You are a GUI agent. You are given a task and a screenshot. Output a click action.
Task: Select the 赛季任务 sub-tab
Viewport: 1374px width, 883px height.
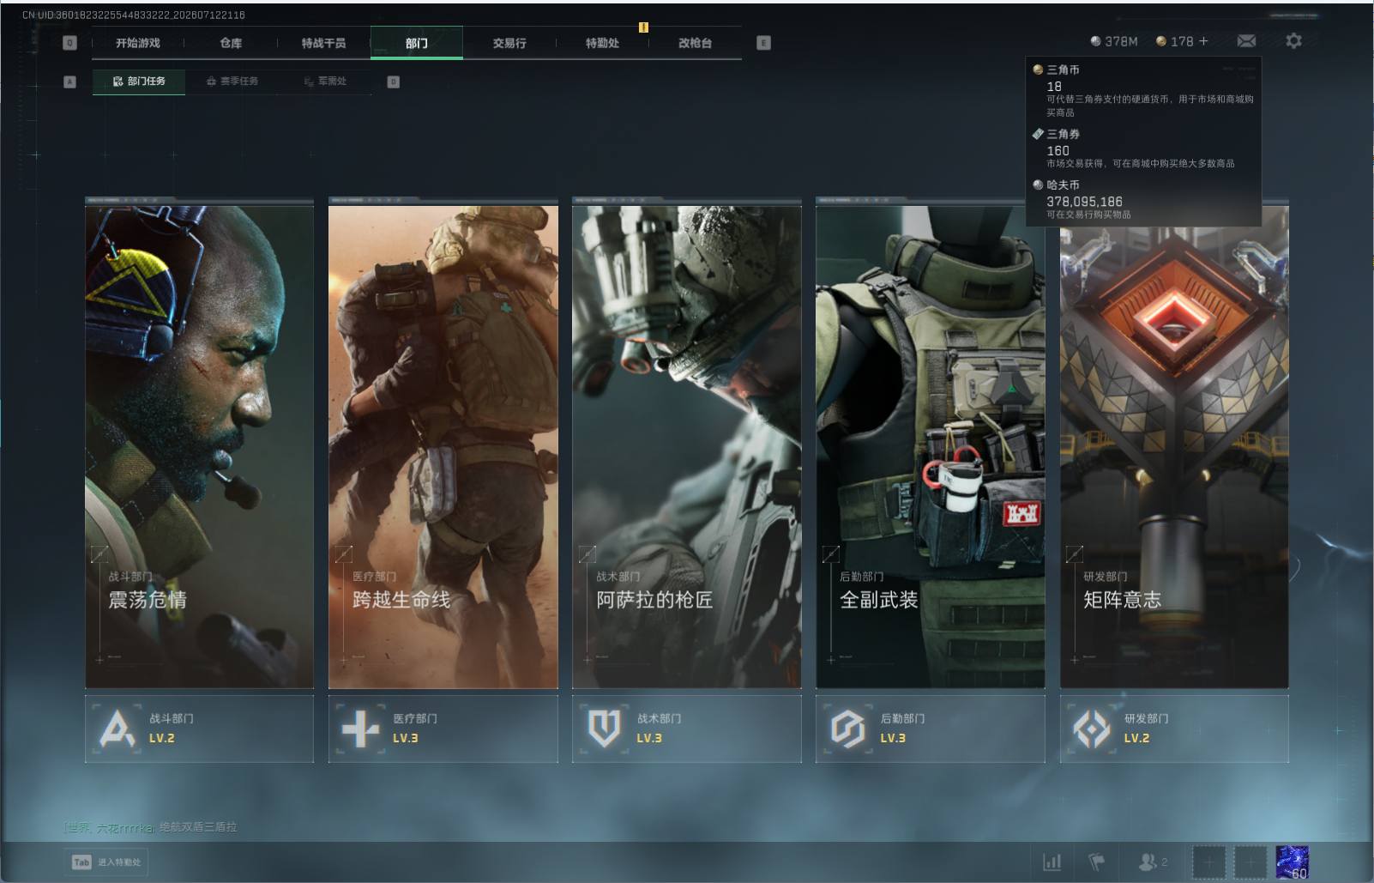pyautogui.click(x=232, y=82)
